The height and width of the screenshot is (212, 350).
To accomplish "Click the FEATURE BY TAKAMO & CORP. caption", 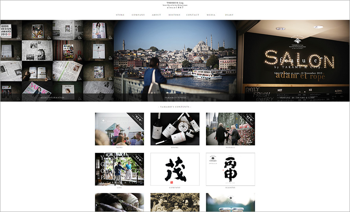I will coord(297,98).
